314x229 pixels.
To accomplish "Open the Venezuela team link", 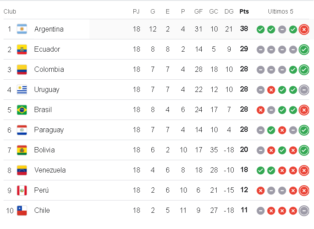I will 50,170.
